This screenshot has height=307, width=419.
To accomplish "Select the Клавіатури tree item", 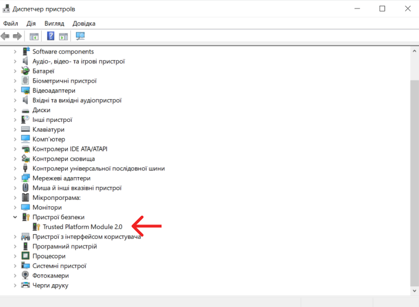I will point(49,130).
